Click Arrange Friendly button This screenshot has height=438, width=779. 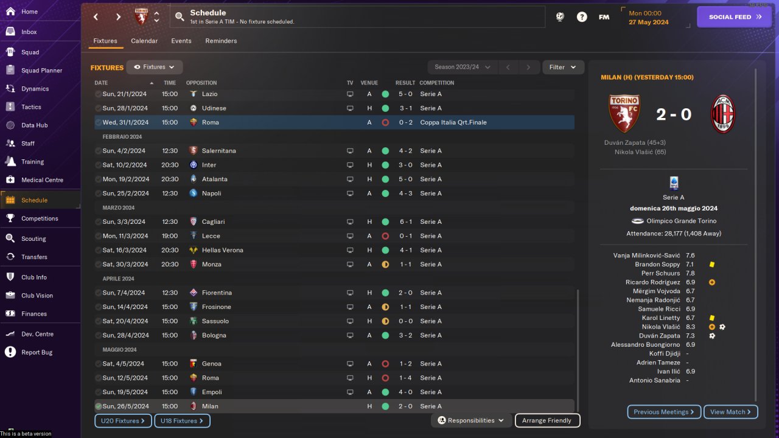(547, 420)
